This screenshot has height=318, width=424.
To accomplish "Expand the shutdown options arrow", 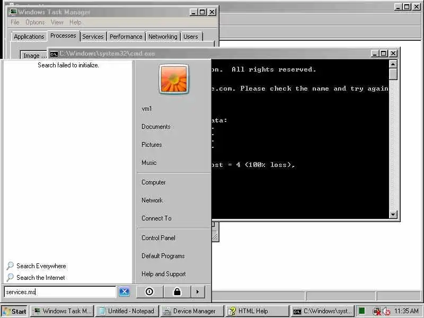I will (197, 292).
